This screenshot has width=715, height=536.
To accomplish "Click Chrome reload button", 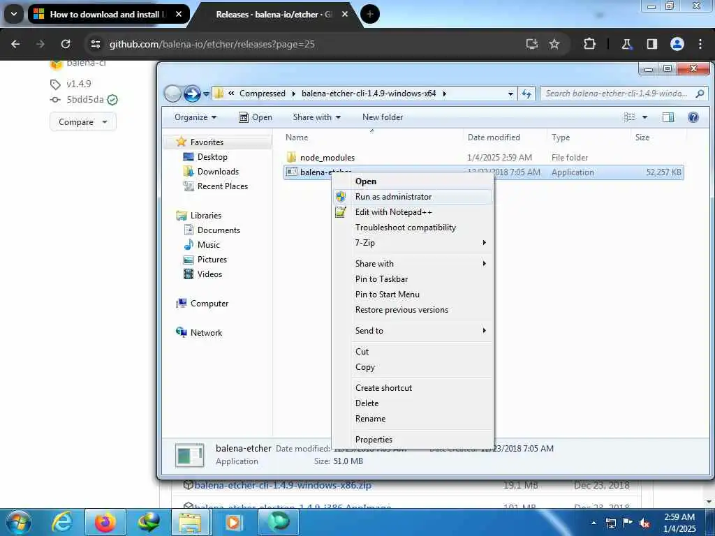I will click(x=66, y=44).
